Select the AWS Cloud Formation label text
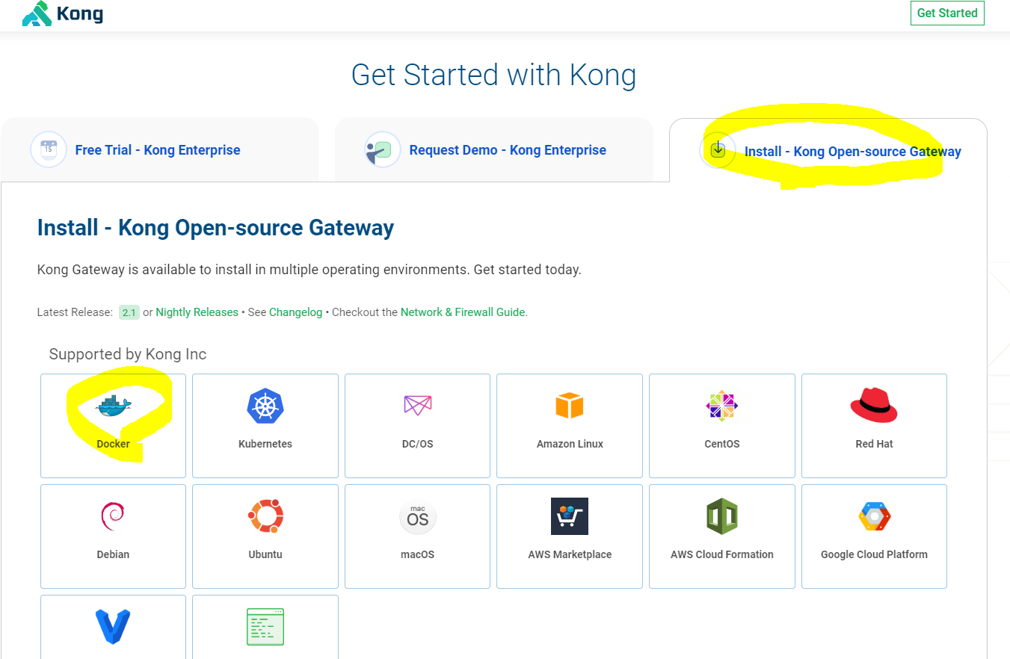Viewport: 1010px width, 659px height. [x=722, y=554]
